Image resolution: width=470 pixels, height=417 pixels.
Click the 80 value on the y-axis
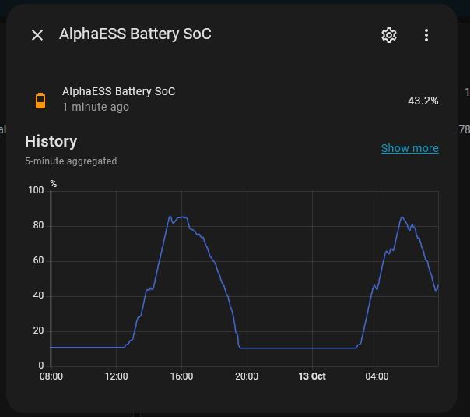pos(38,226)
